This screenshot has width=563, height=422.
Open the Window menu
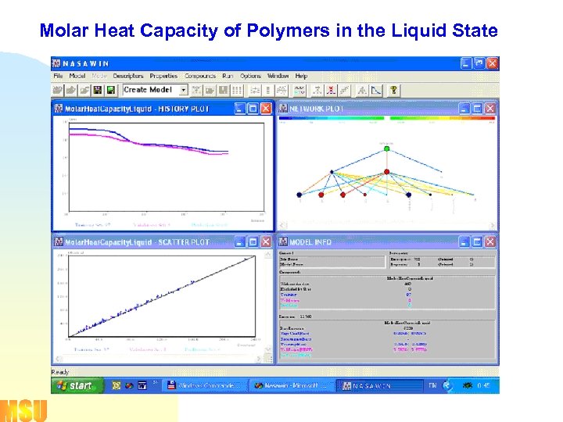pos(278,76)
